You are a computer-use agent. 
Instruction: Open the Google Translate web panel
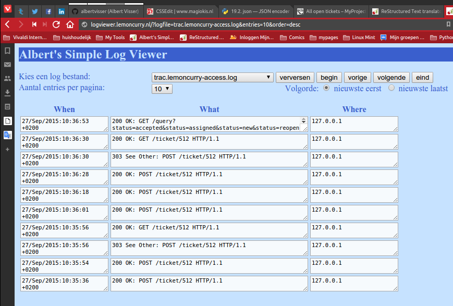pyautogui.click(x=7, y=134)
